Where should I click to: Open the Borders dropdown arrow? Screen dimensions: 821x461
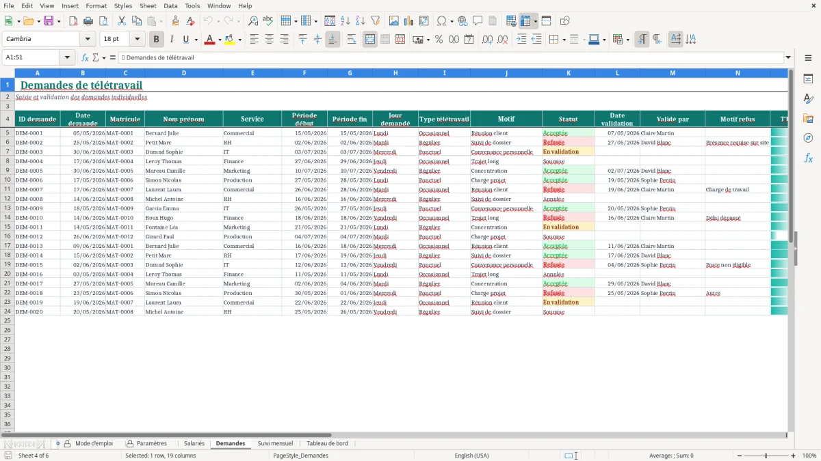coord(564,40)
